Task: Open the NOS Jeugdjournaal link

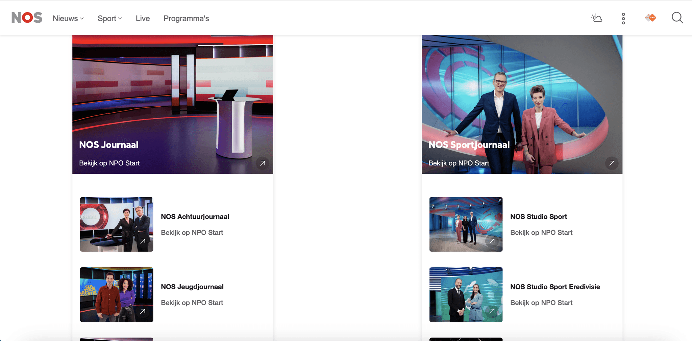Action: pyautogui.click(x=192, y=287)
